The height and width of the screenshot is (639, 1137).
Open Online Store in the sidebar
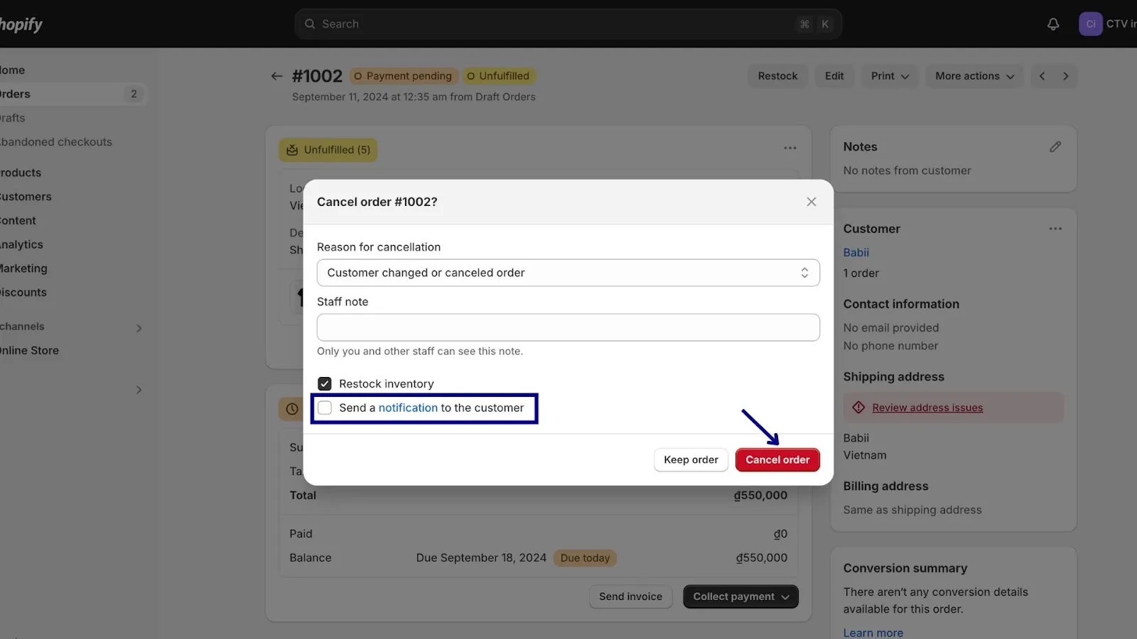coord(29,351)
